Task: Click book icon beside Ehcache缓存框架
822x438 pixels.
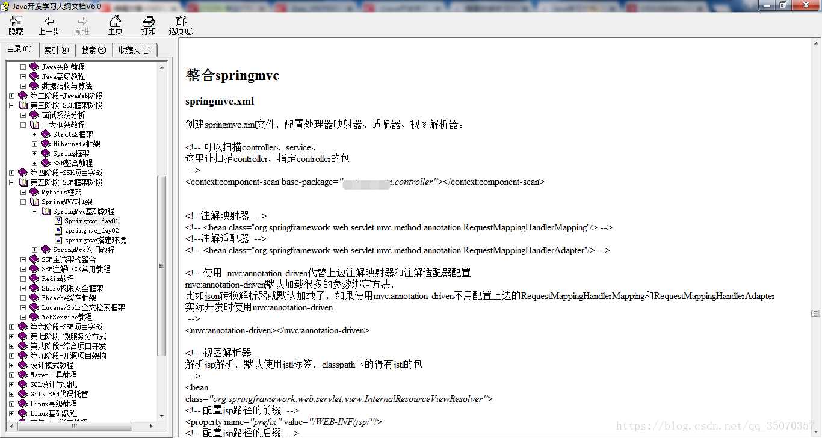Action: click(x=34, y=298)
